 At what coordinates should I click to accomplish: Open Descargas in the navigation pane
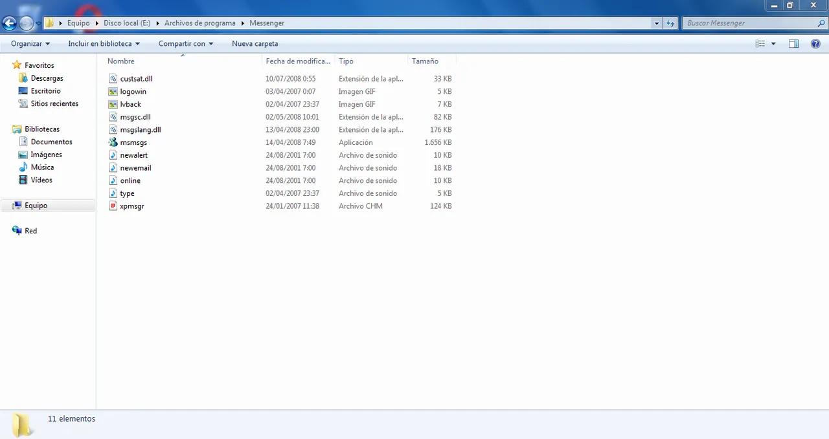pyautogui.click(x=47, y=78)
